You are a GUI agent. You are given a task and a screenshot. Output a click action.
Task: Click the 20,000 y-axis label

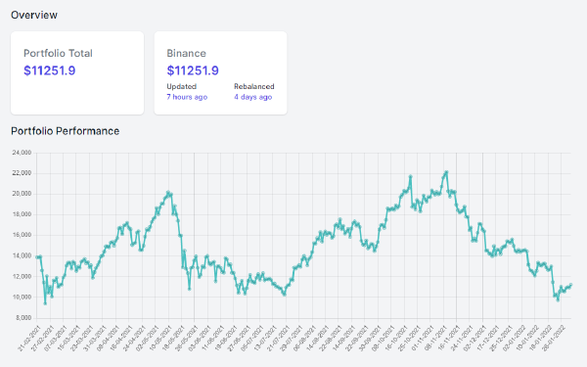coord(22,194)
